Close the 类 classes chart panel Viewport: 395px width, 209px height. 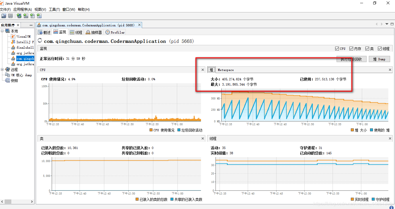coord(203,139)
